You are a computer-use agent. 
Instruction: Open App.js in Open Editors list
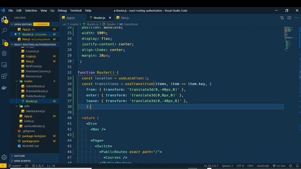(x=34, y=29)
